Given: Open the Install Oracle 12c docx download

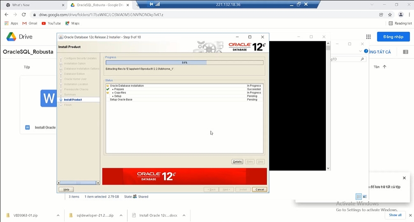Looking at the screenshot, I should (158, 215).
